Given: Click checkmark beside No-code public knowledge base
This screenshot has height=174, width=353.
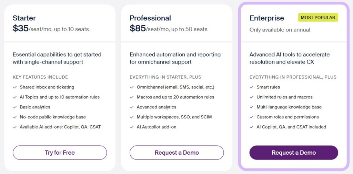Looking at the screenshot, I should point(15,117).
